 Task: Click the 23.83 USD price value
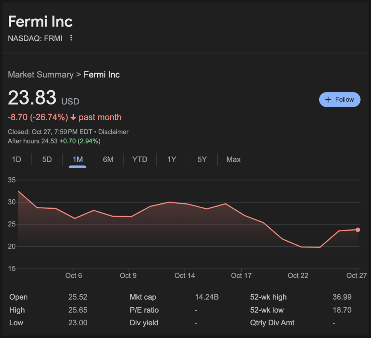click(x=32, y=97)
